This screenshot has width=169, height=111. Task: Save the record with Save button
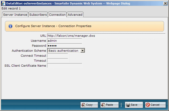(134, 105)
